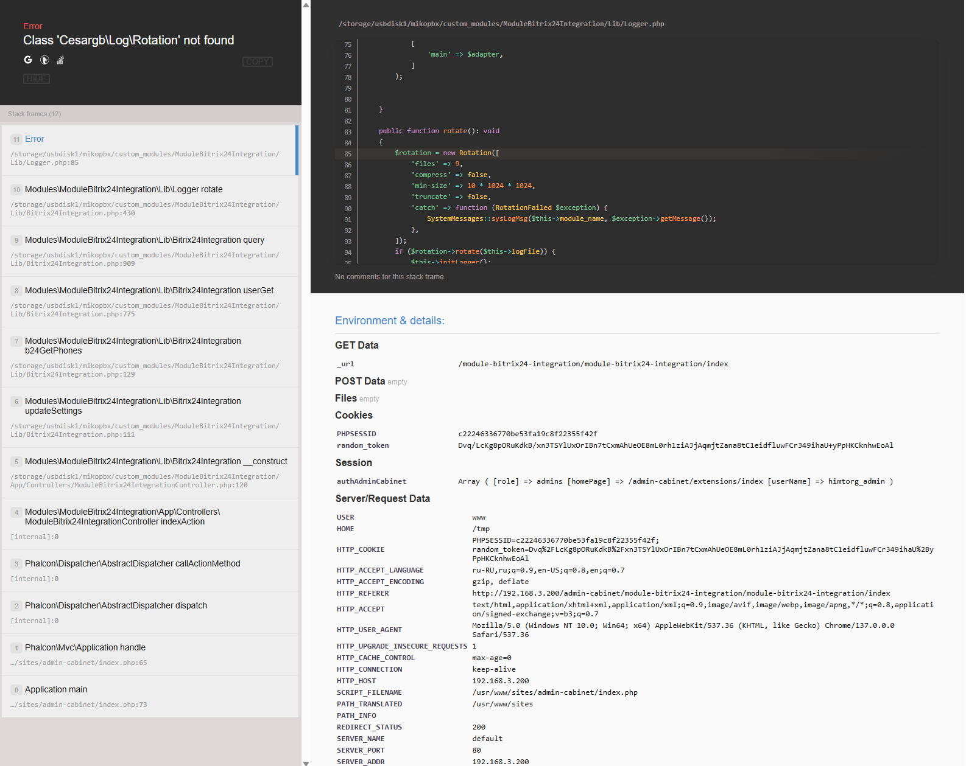The width and height of the screenshot is (966, 766).
Task: Open stack frame 10 Logger rotate
Action: pyautogui.click(x=150, y=201)
